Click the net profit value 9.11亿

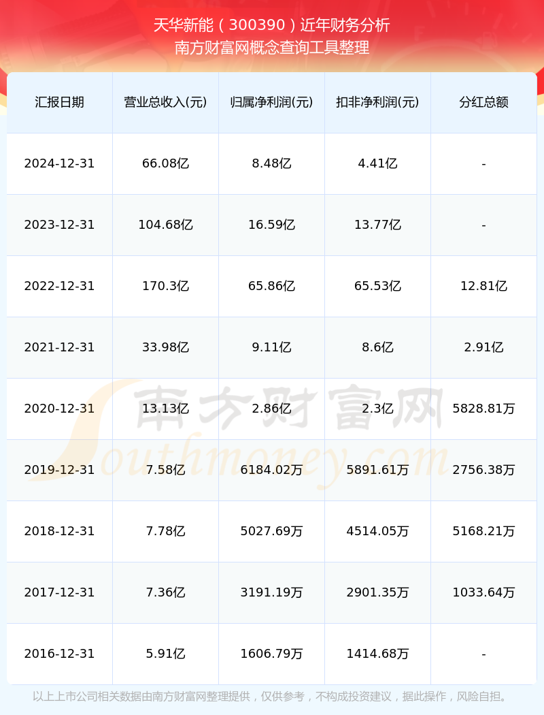[x=272, y=347]
